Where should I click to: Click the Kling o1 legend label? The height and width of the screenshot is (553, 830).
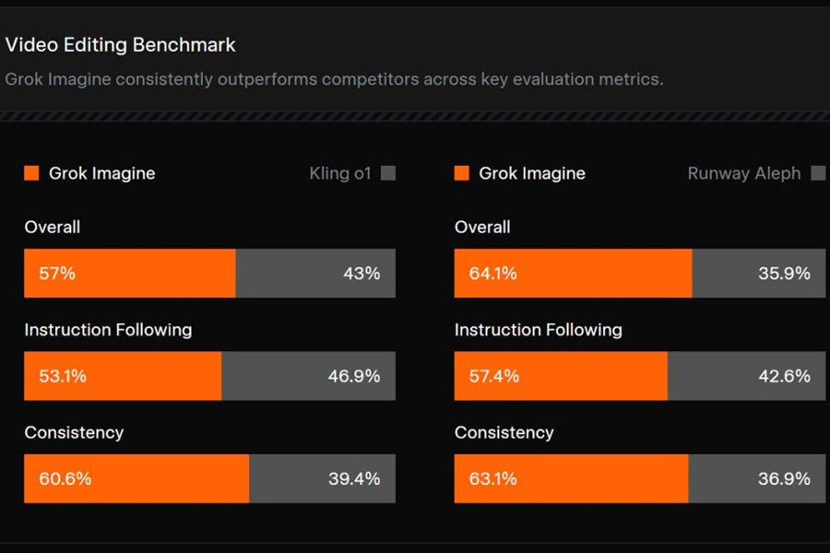pyautogui.click(x=340, y=173)
